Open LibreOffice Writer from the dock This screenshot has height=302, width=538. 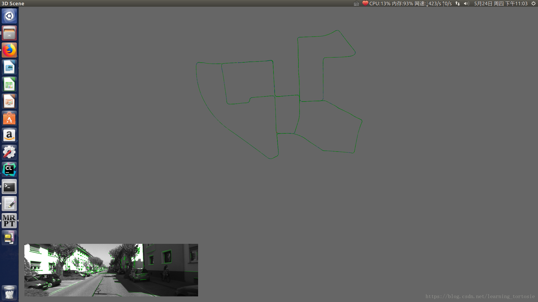pos(9,67)
